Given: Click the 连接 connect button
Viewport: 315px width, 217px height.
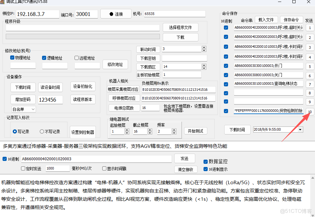Looking at the screenshot, I should [x=116, y=14].
